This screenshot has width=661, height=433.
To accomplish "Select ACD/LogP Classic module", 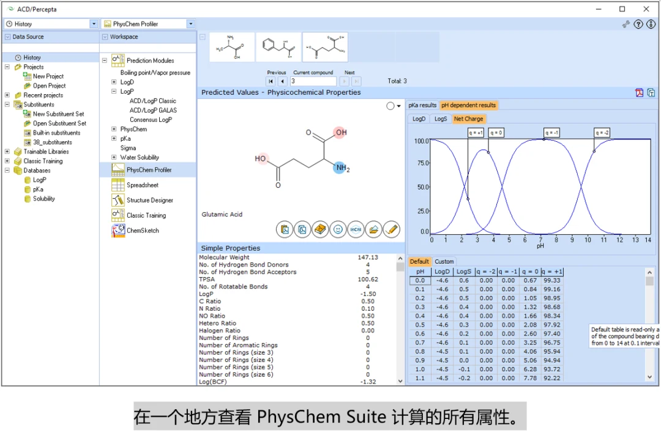I will [152, 101].
